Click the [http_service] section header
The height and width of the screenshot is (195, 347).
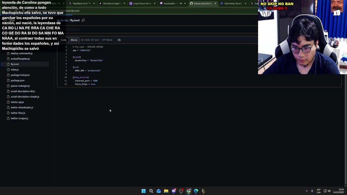pos(81,77)
